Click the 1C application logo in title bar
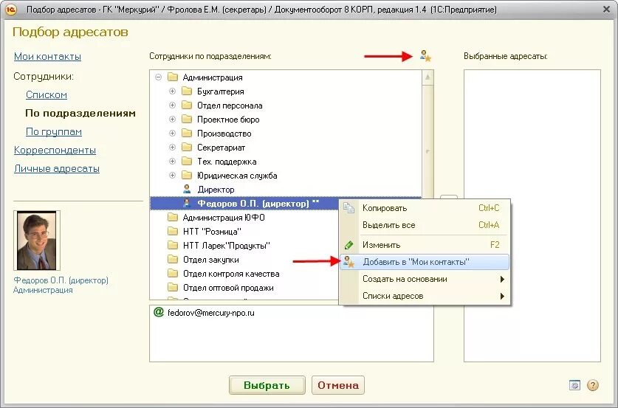 [10, 9]
